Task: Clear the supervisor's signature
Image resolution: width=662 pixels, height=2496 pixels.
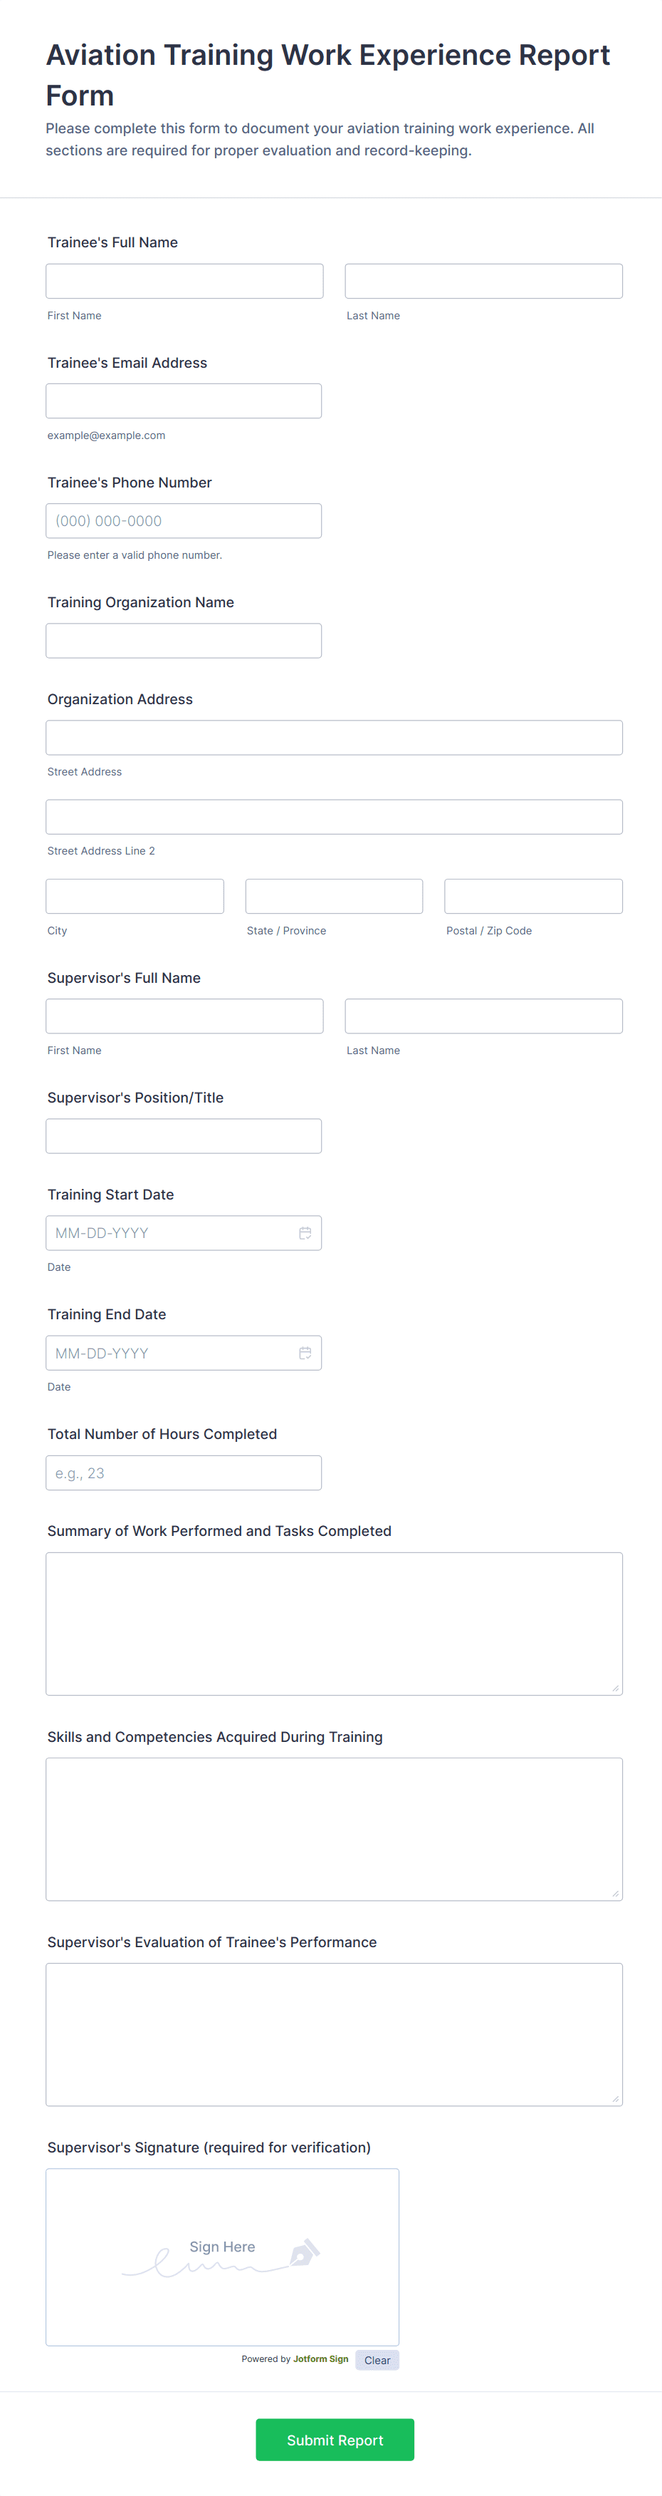Action: coord(377,2359)
